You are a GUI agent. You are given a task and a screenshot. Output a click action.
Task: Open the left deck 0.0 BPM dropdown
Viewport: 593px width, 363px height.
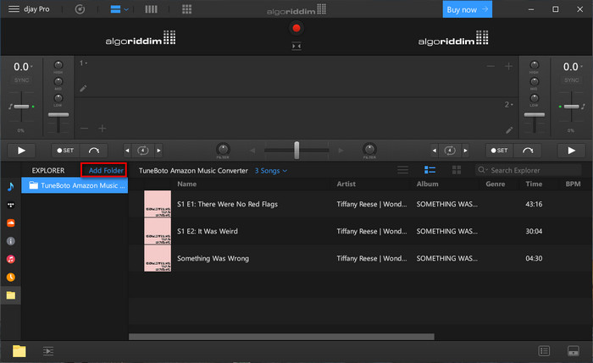coord(23,67)
